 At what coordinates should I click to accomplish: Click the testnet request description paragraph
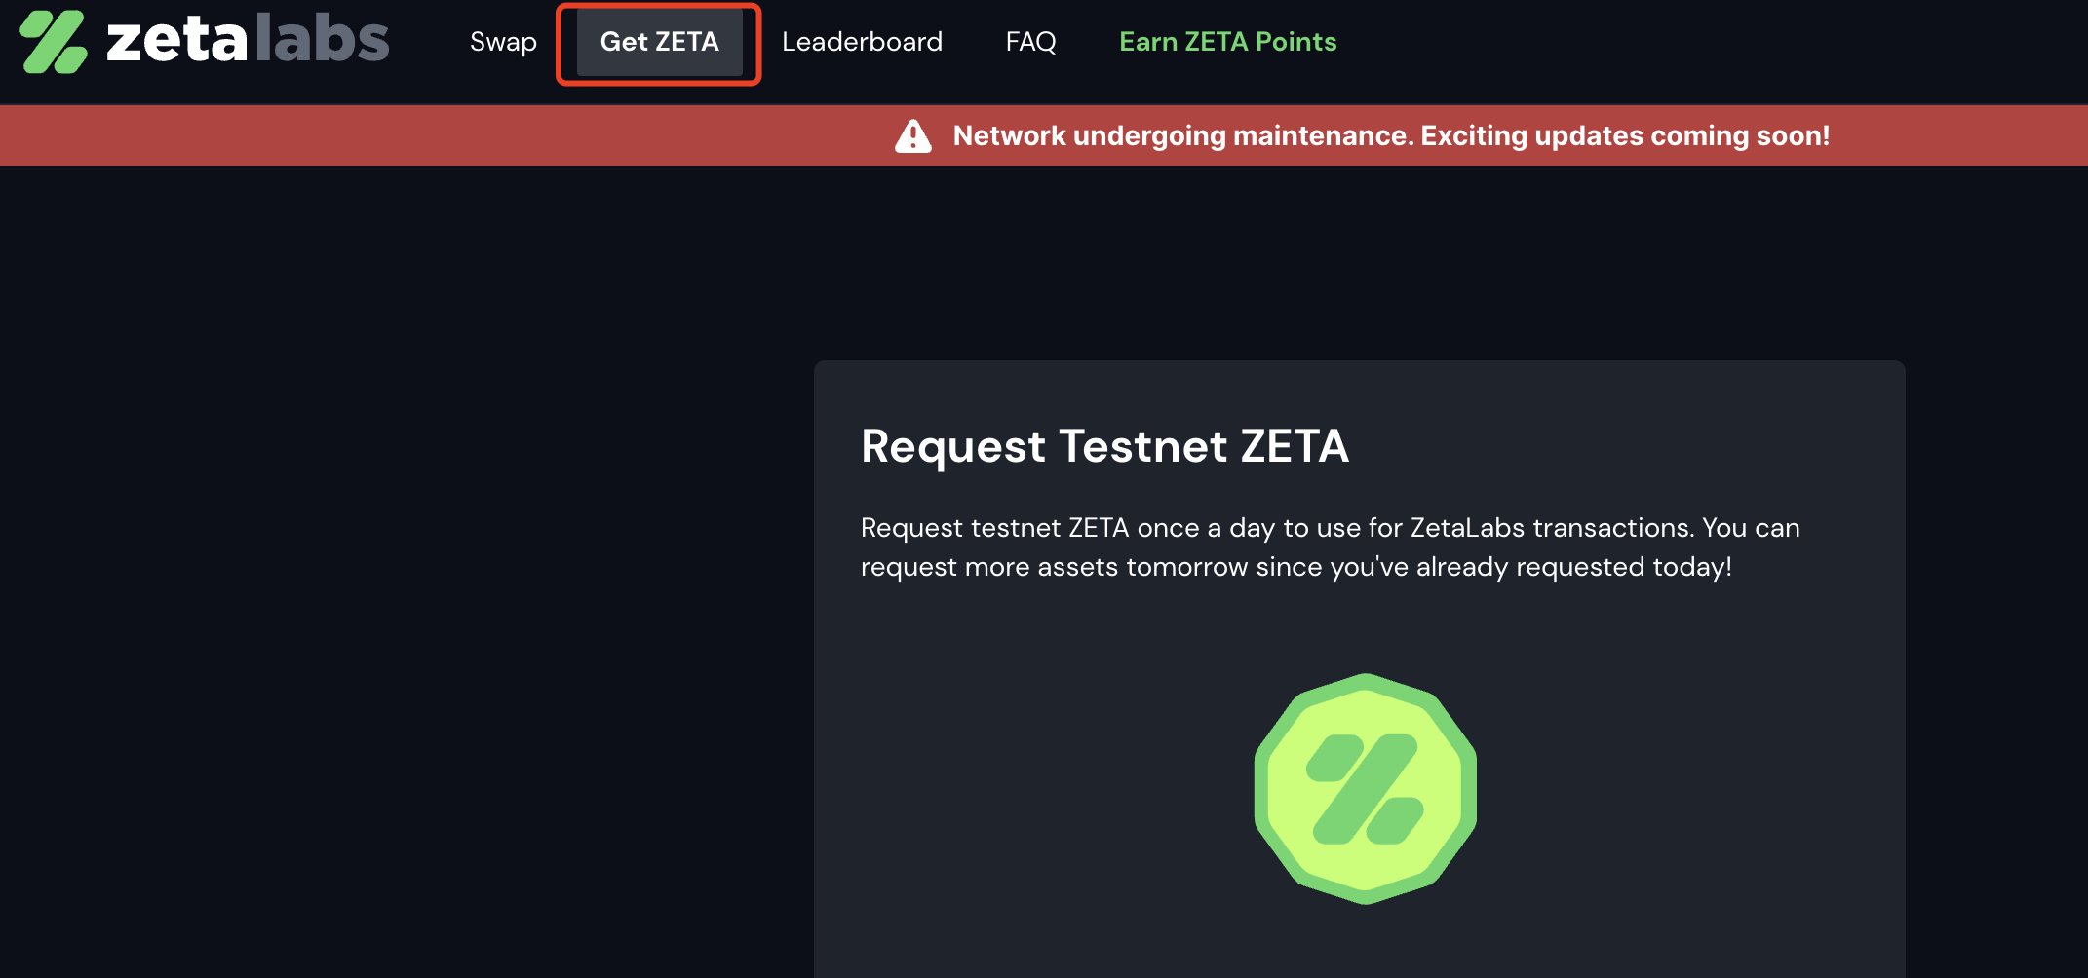pos(1330,547)
